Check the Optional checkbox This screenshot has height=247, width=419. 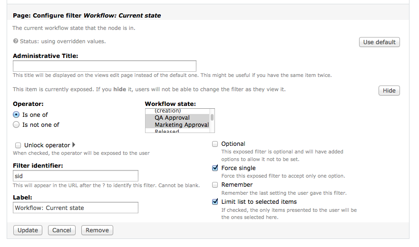[215, 143]
